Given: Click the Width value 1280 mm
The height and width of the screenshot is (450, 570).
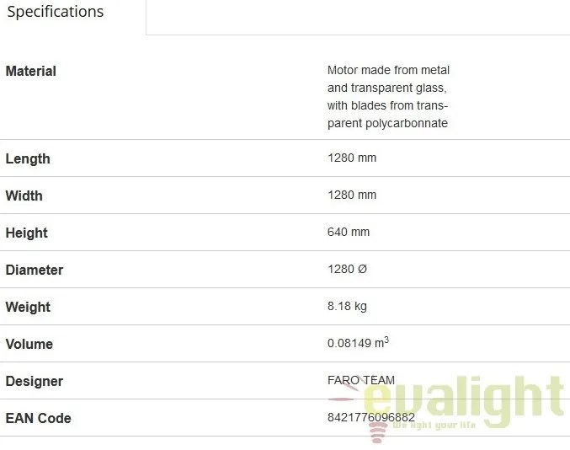Looking at the screenshot, I should coord(352,196).
